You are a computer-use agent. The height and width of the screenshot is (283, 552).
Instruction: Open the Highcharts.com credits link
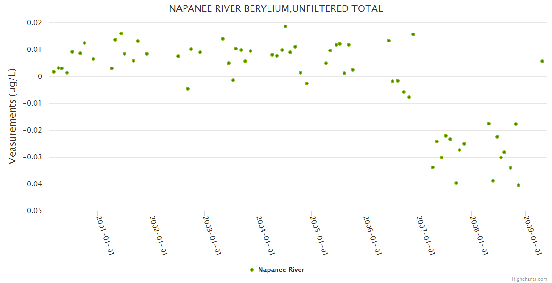coord(529,279)
